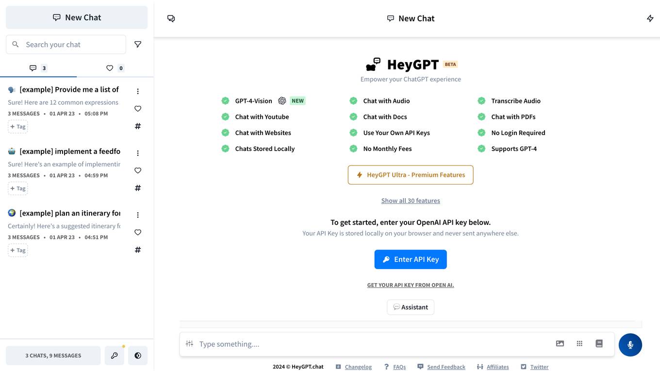The image size is (660, 371).
Task: Click the GPT-4-Vision feature label
Action: [x=253, y=101]
